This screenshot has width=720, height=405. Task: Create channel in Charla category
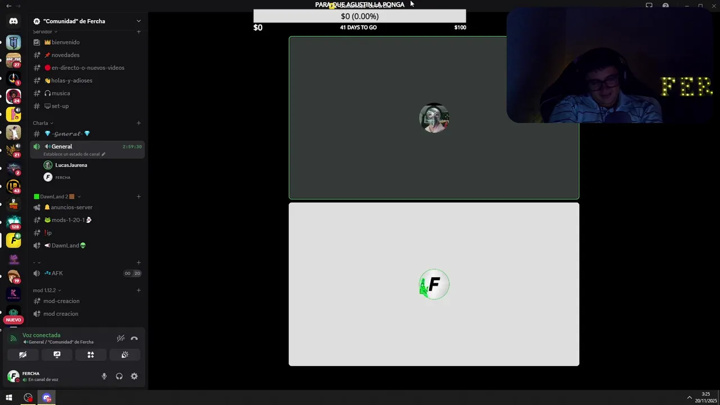pos(138,123)
